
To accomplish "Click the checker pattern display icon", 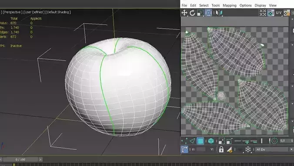I will tap(263, 13).
